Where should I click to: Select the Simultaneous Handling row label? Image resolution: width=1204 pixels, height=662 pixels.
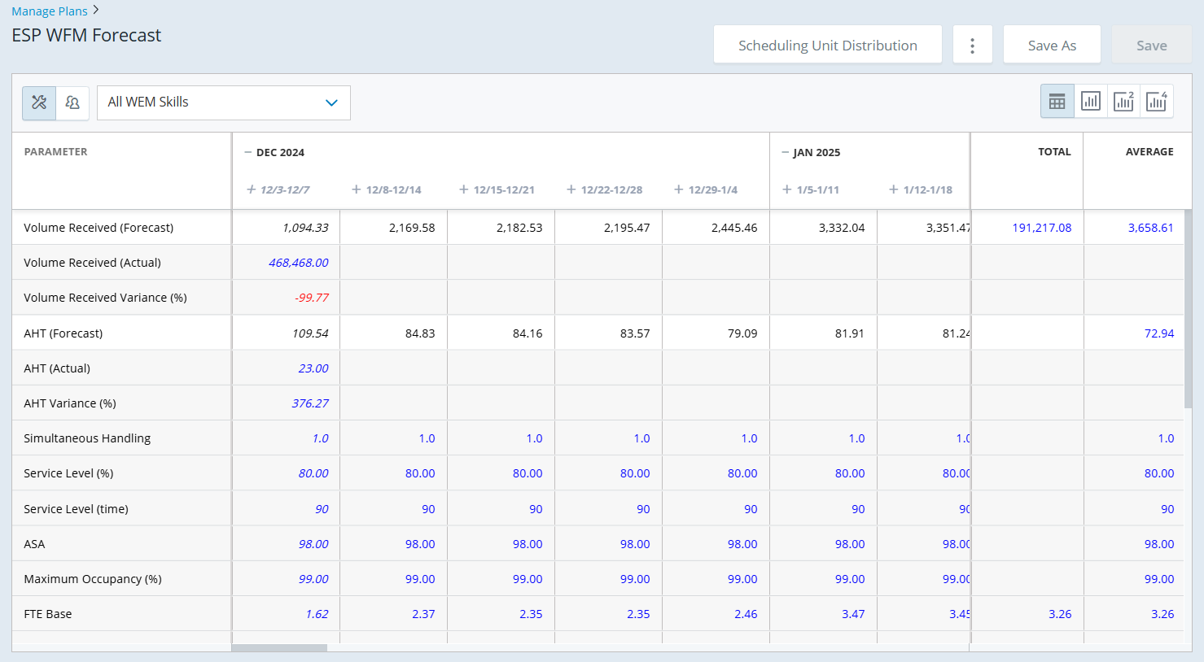coord(87,438)
